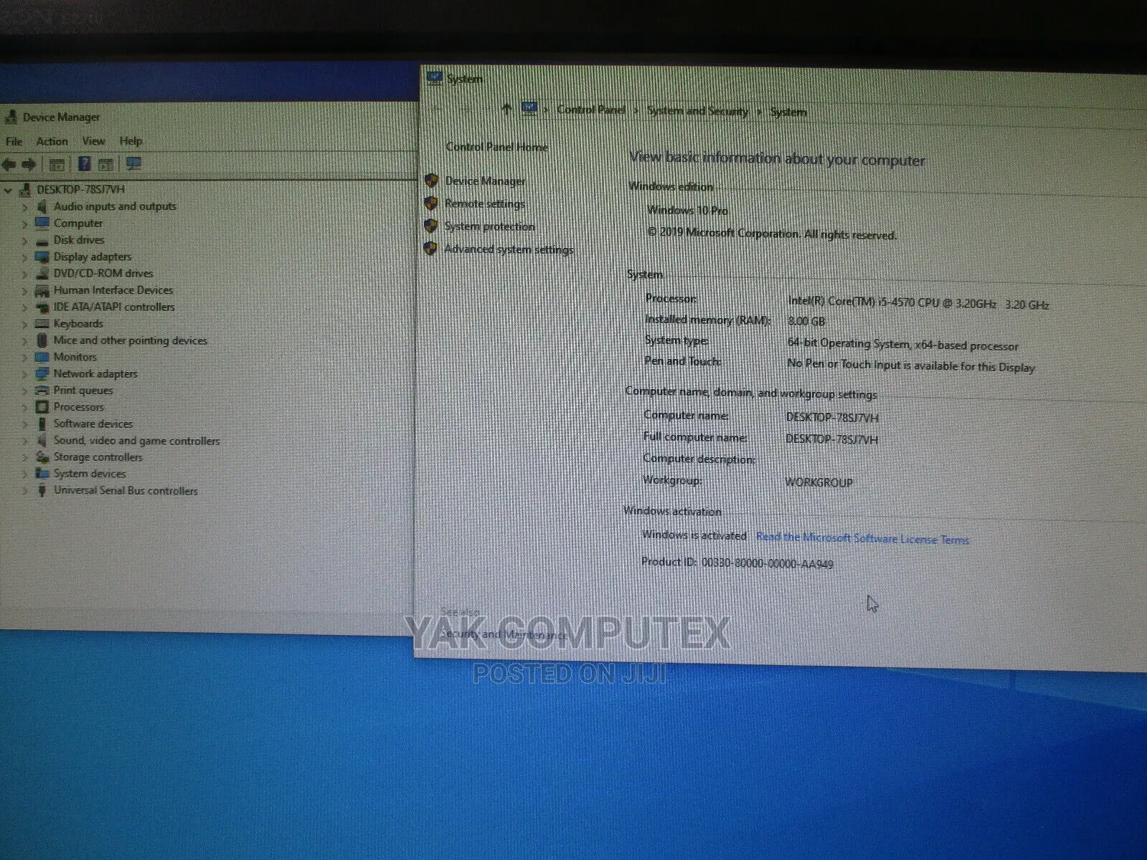
Task: Open Remote settings link
Action: (484, 204)
